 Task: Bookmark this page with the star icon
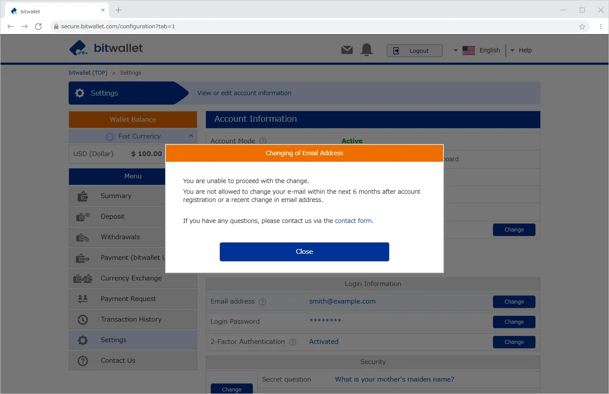pyautogui.click(x=582, y=27)
